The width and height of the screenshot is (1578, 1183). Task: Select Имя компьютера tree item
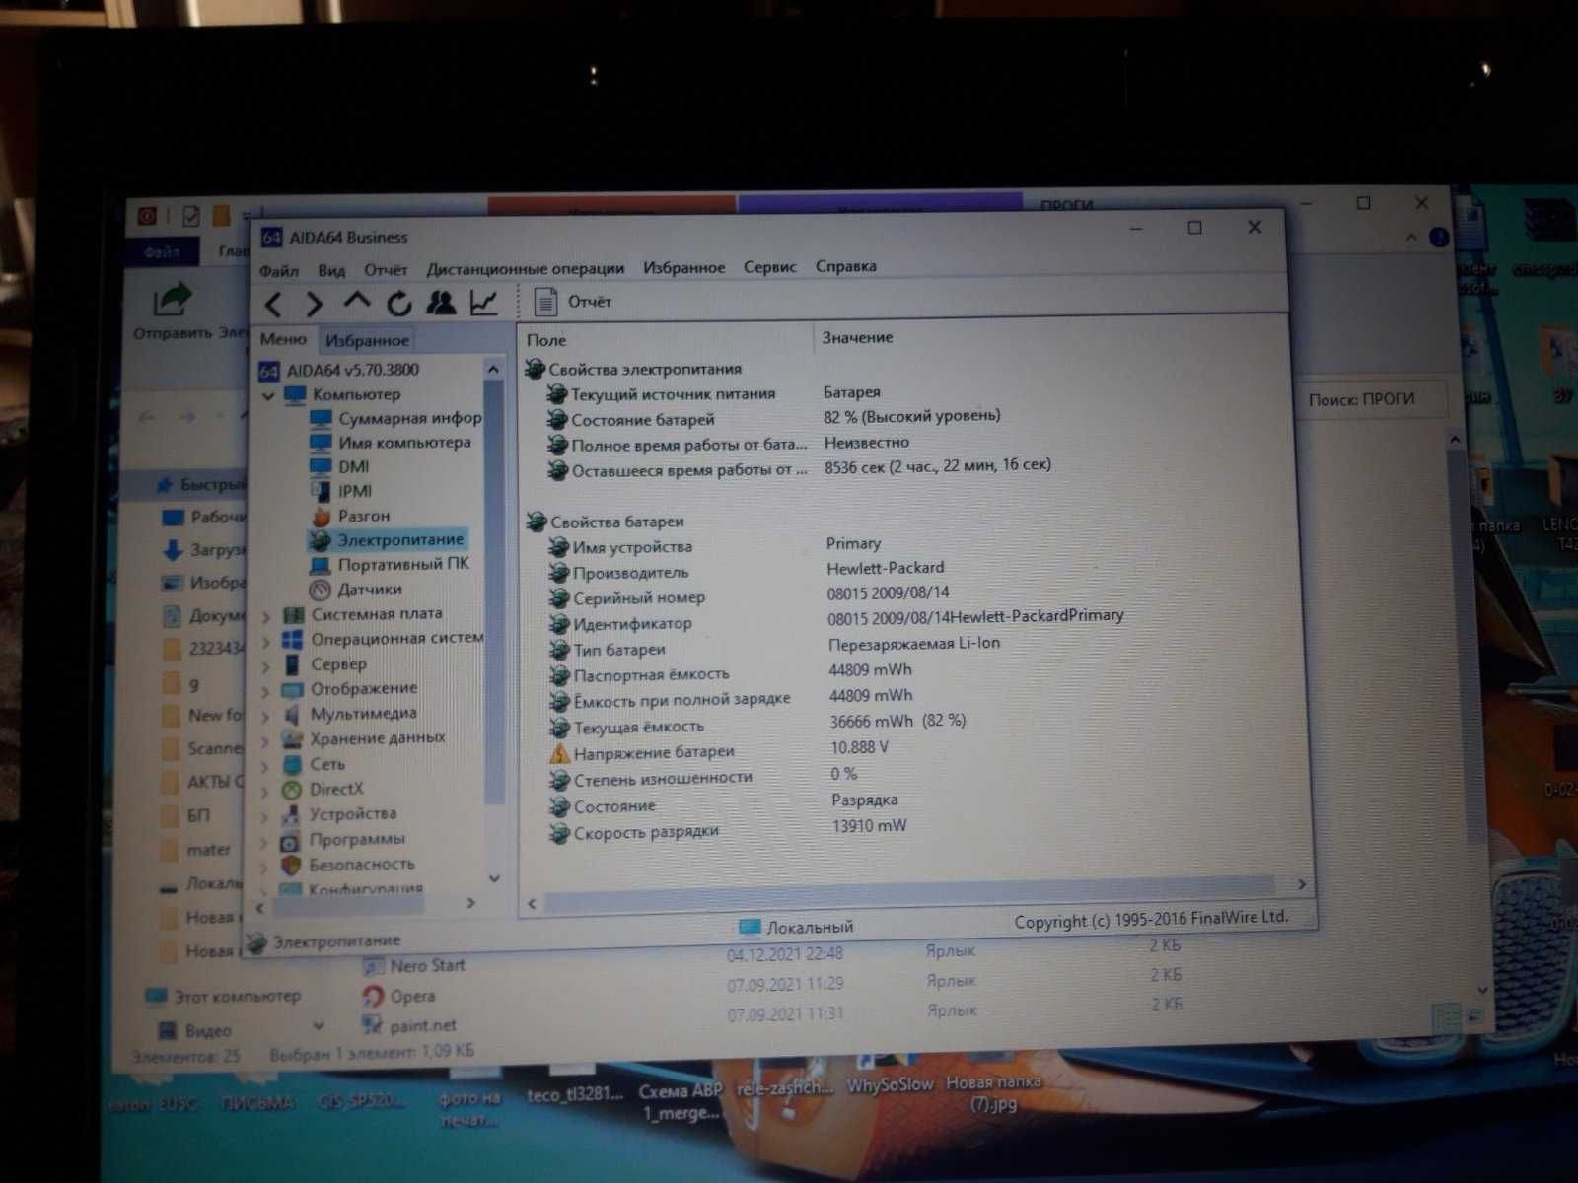[404, 443]
